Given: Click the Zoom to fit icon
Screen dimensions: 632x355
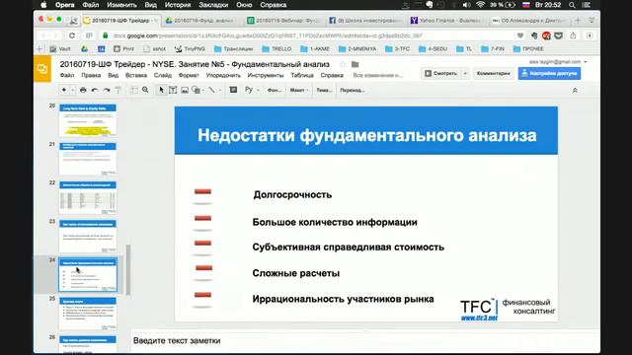Looking at the screenshot, I should [x=134, y=90].
